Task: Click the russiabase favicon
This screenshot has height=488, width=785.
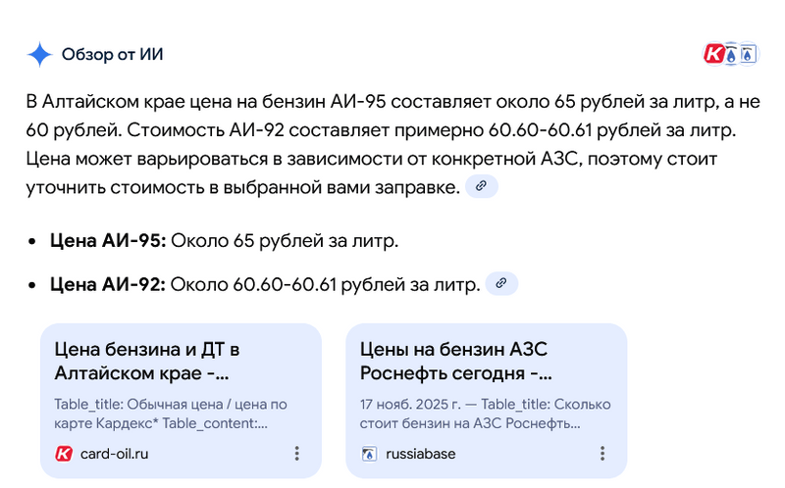Action: 370,454
